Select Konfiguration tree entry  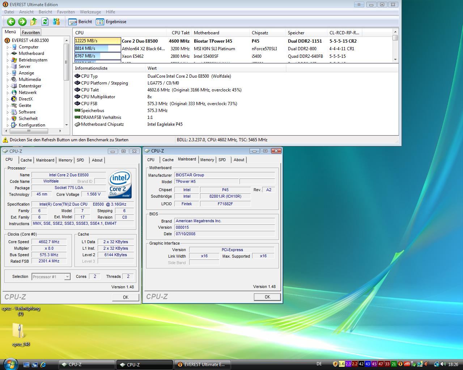[x=32, y=125]
